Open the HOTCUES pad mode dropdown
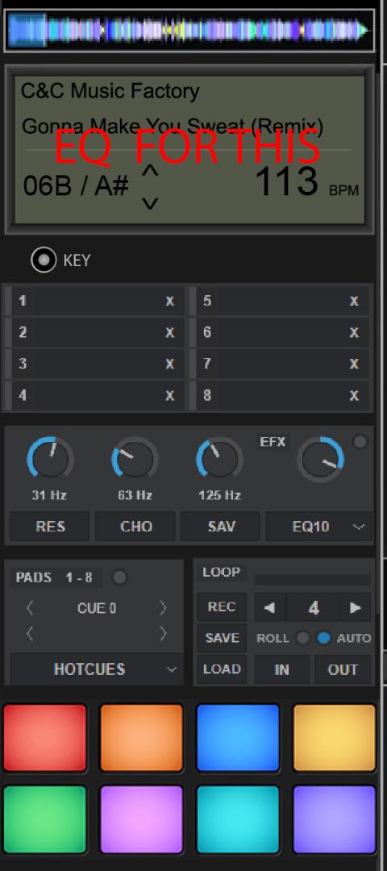 (x=97, y=669)
